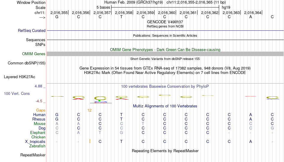The image size is (284, 162).
Task: Click the reference base T in the sequence row
Action: tap(121, 17)
